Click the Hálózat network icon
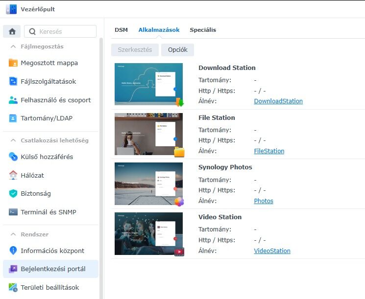Image resolution: width=365 pixels, height=299 pixels. click(13, 175)
